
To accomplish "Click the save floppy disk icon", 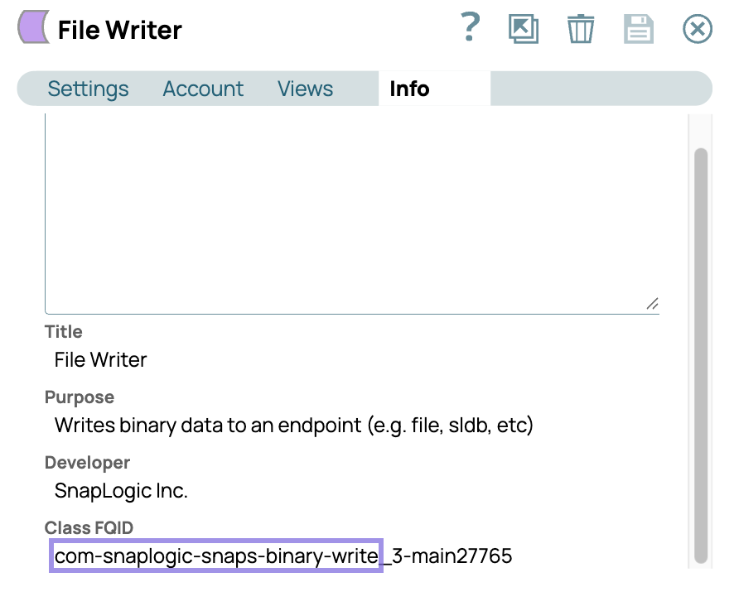I will pos(639,29).
